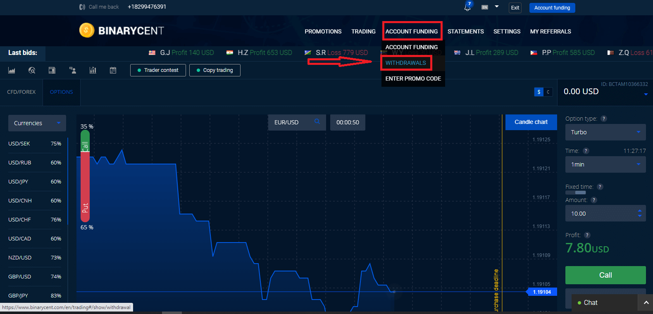Screen dimensions: 653x314
Task: Open the Fixed time help question mark
Action: coord(600,187)
